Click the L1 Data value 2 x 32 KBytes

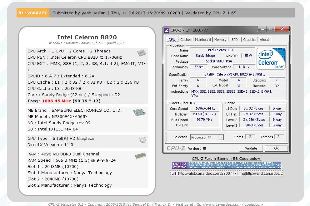pos(254,108)
